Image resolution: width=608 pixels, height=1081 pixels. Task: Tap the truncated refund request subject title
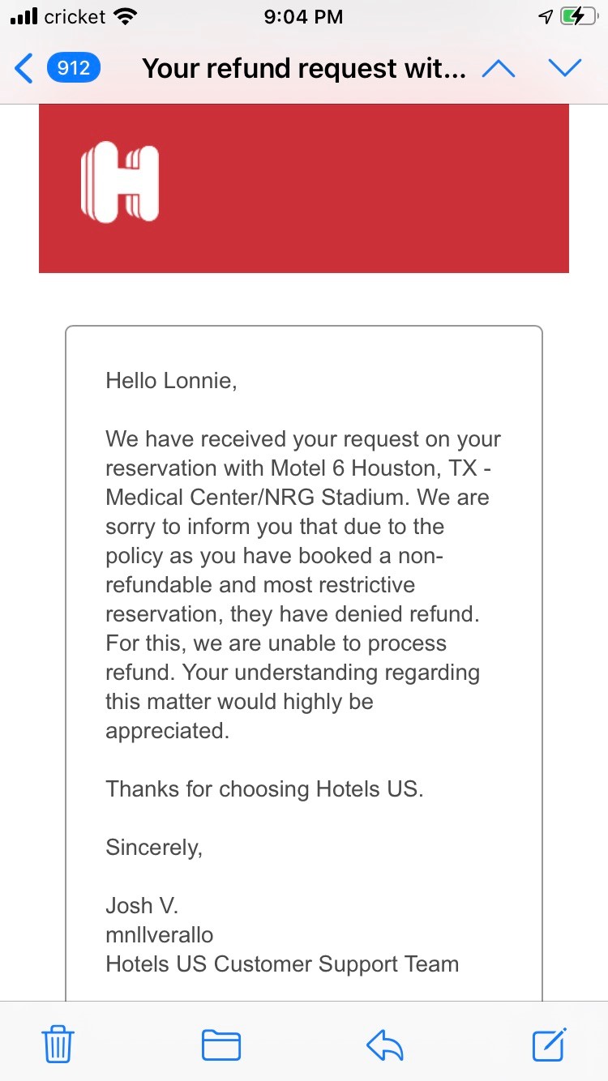click(302, 68)
